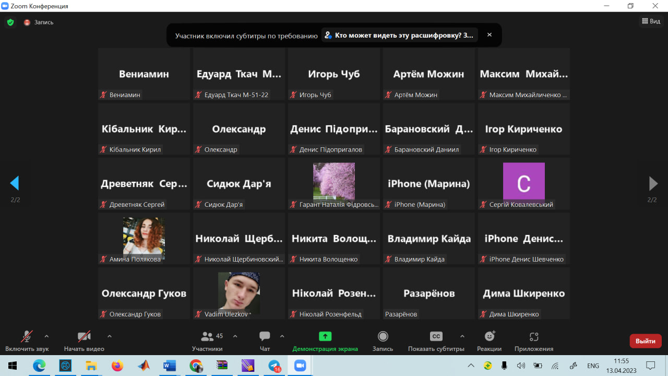Open the Реакции reactions menu
This screenshot has width=668, height=376.
tap(489, 337)
